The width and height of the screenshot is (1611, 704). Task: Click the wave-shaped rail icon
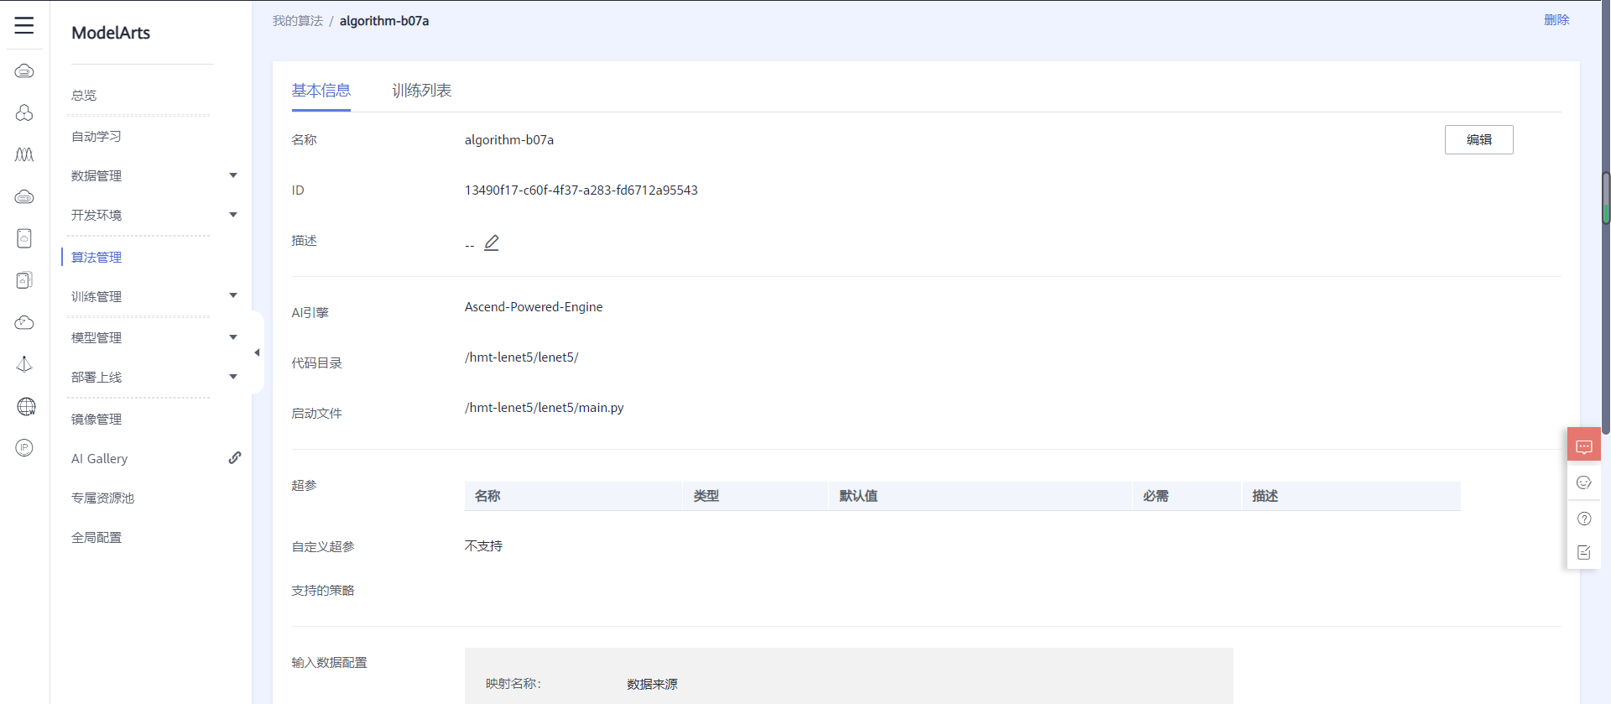click(24, 154)
